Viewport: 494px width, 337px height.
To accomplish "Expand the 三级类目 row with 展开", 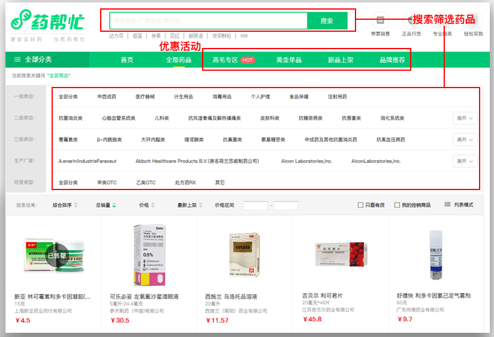I will click(465, 140).
